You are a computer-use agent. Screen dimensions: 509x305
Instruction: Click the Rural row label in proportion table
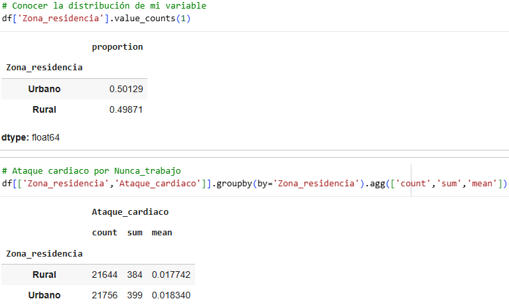tap(44, 109)
